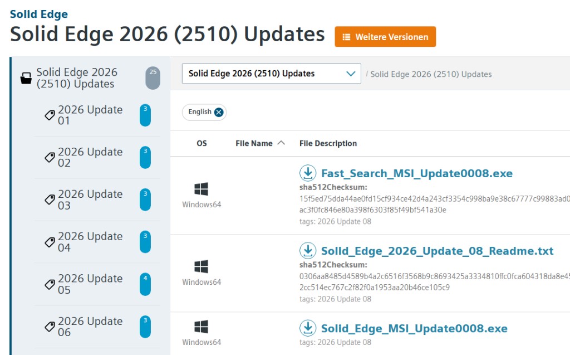Open the Solid_Edge_MSI_Update0008.exe link
Image resolution: width=570 pixels, height=355 pixels.
point(414,328)
